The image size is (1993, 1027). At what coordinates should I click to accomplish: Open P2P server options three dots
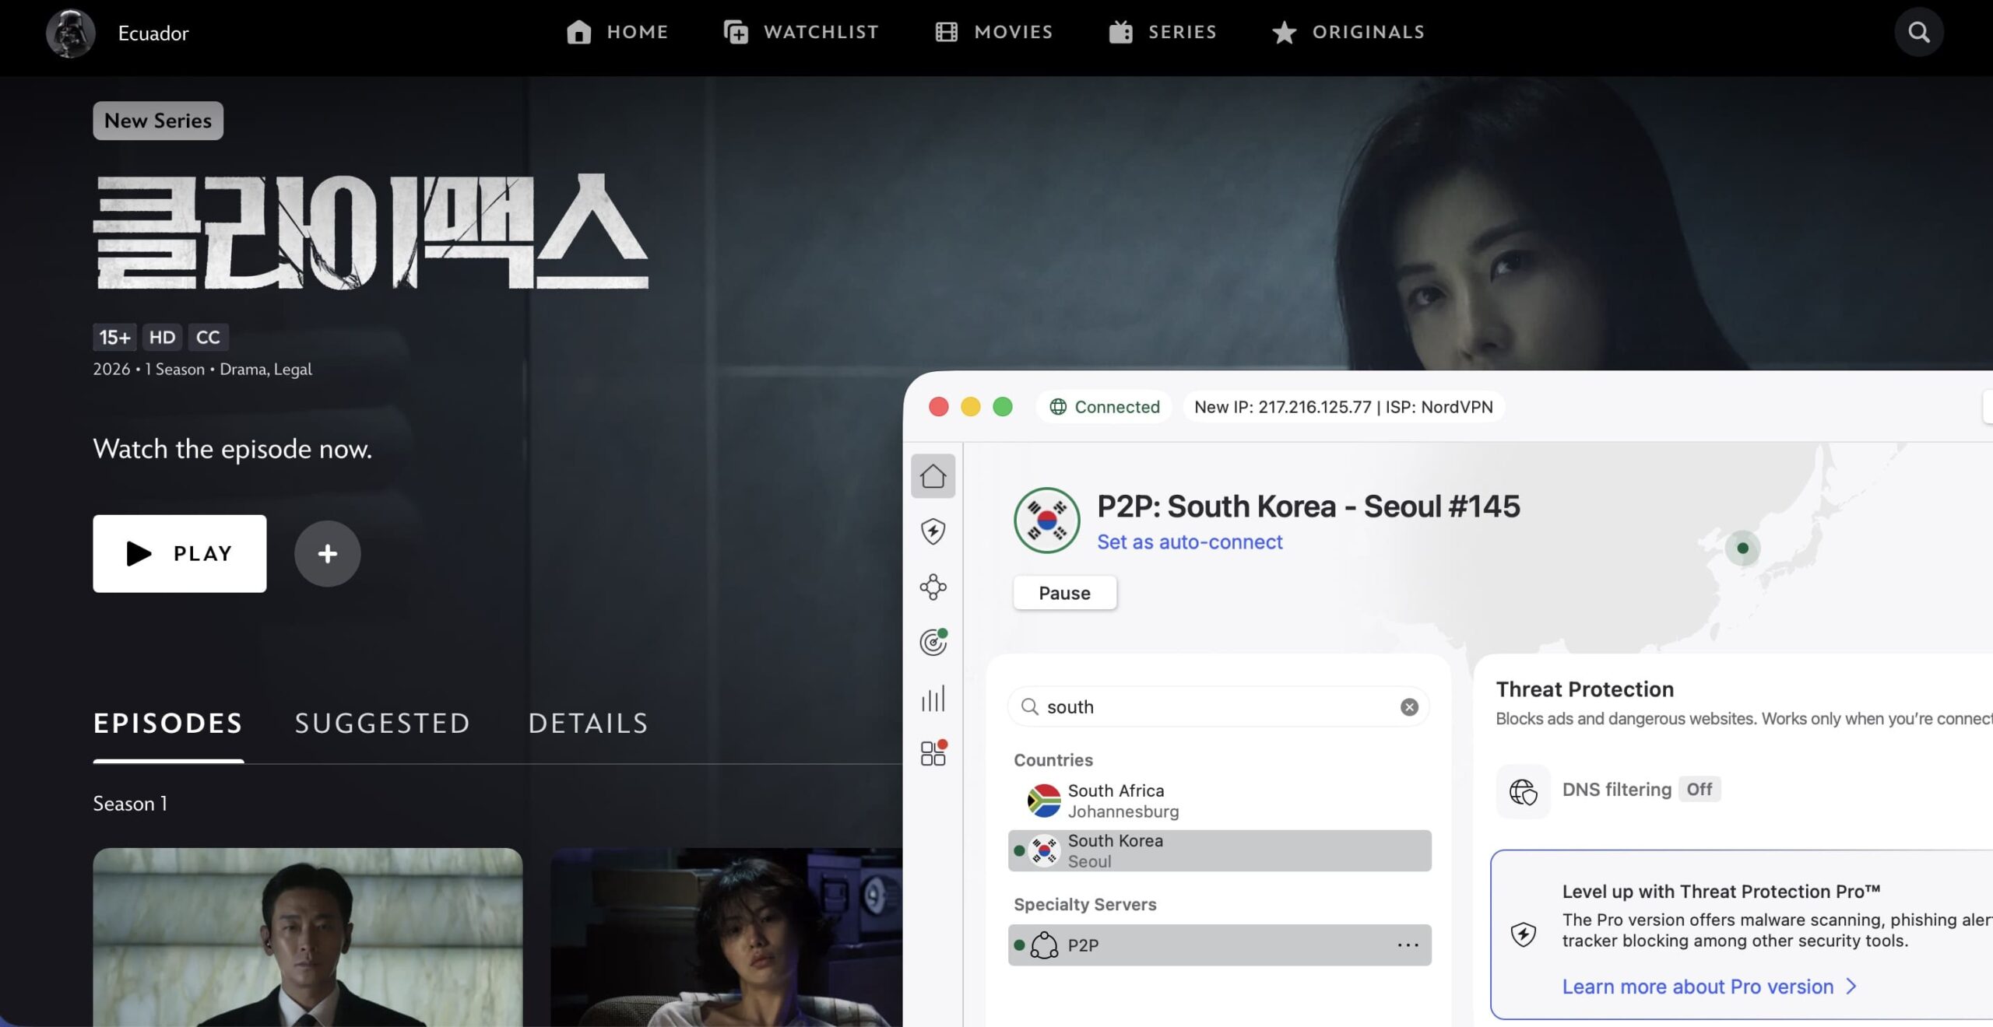click(1408, 945)
